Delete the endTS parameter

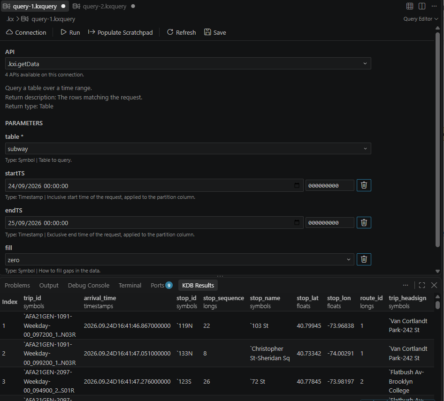364,223
